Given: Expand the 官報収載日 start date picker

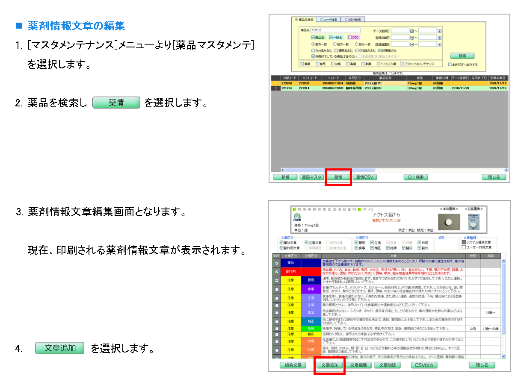Looking at the screenshot, I should pyautogui.click(x=412, y=38).
